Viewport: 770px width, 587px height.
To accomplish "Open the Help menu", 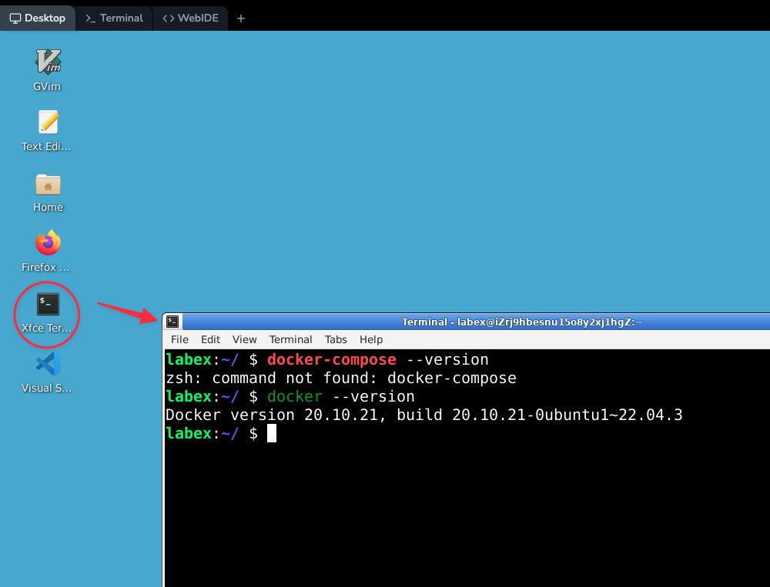I will (x=371, y=339).
